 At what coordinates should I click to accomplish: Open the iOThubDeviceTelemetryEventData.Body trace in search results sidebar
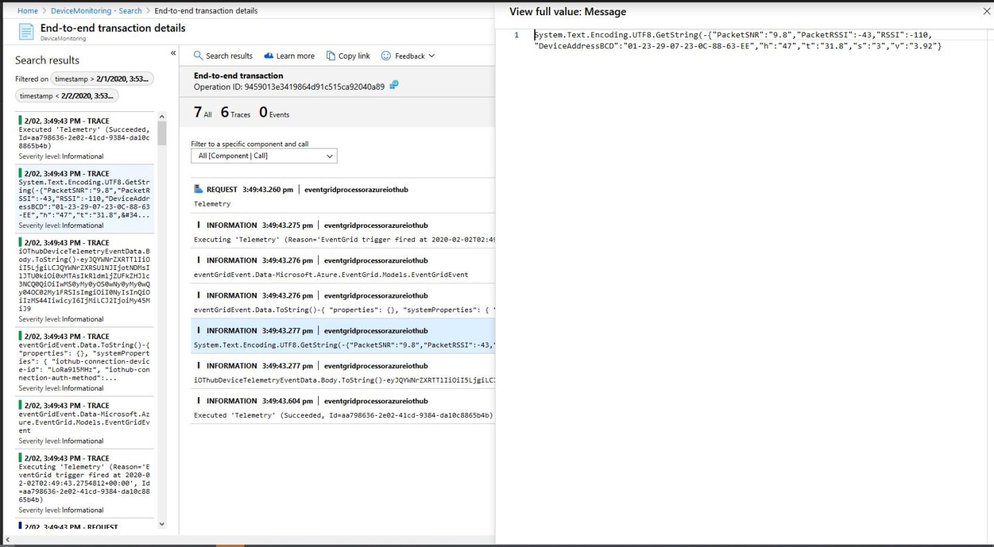pyautogui.click(x=85, y=280)
